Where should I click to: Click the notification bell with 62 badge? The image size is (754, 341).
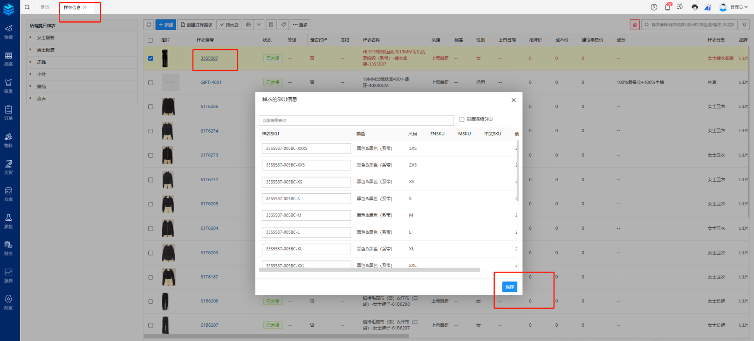(667, 7)
